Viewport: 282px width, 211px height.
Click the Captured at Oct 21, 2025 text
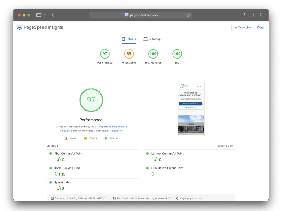[80, 199]
